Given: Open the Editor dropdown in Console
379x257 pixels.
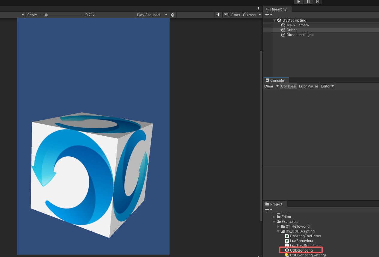Looking at the screenshot, I should (x=327, y=86).
